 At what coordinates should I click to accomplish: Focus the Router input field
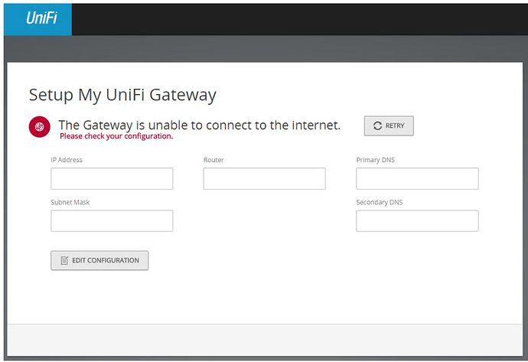(264, 178)
